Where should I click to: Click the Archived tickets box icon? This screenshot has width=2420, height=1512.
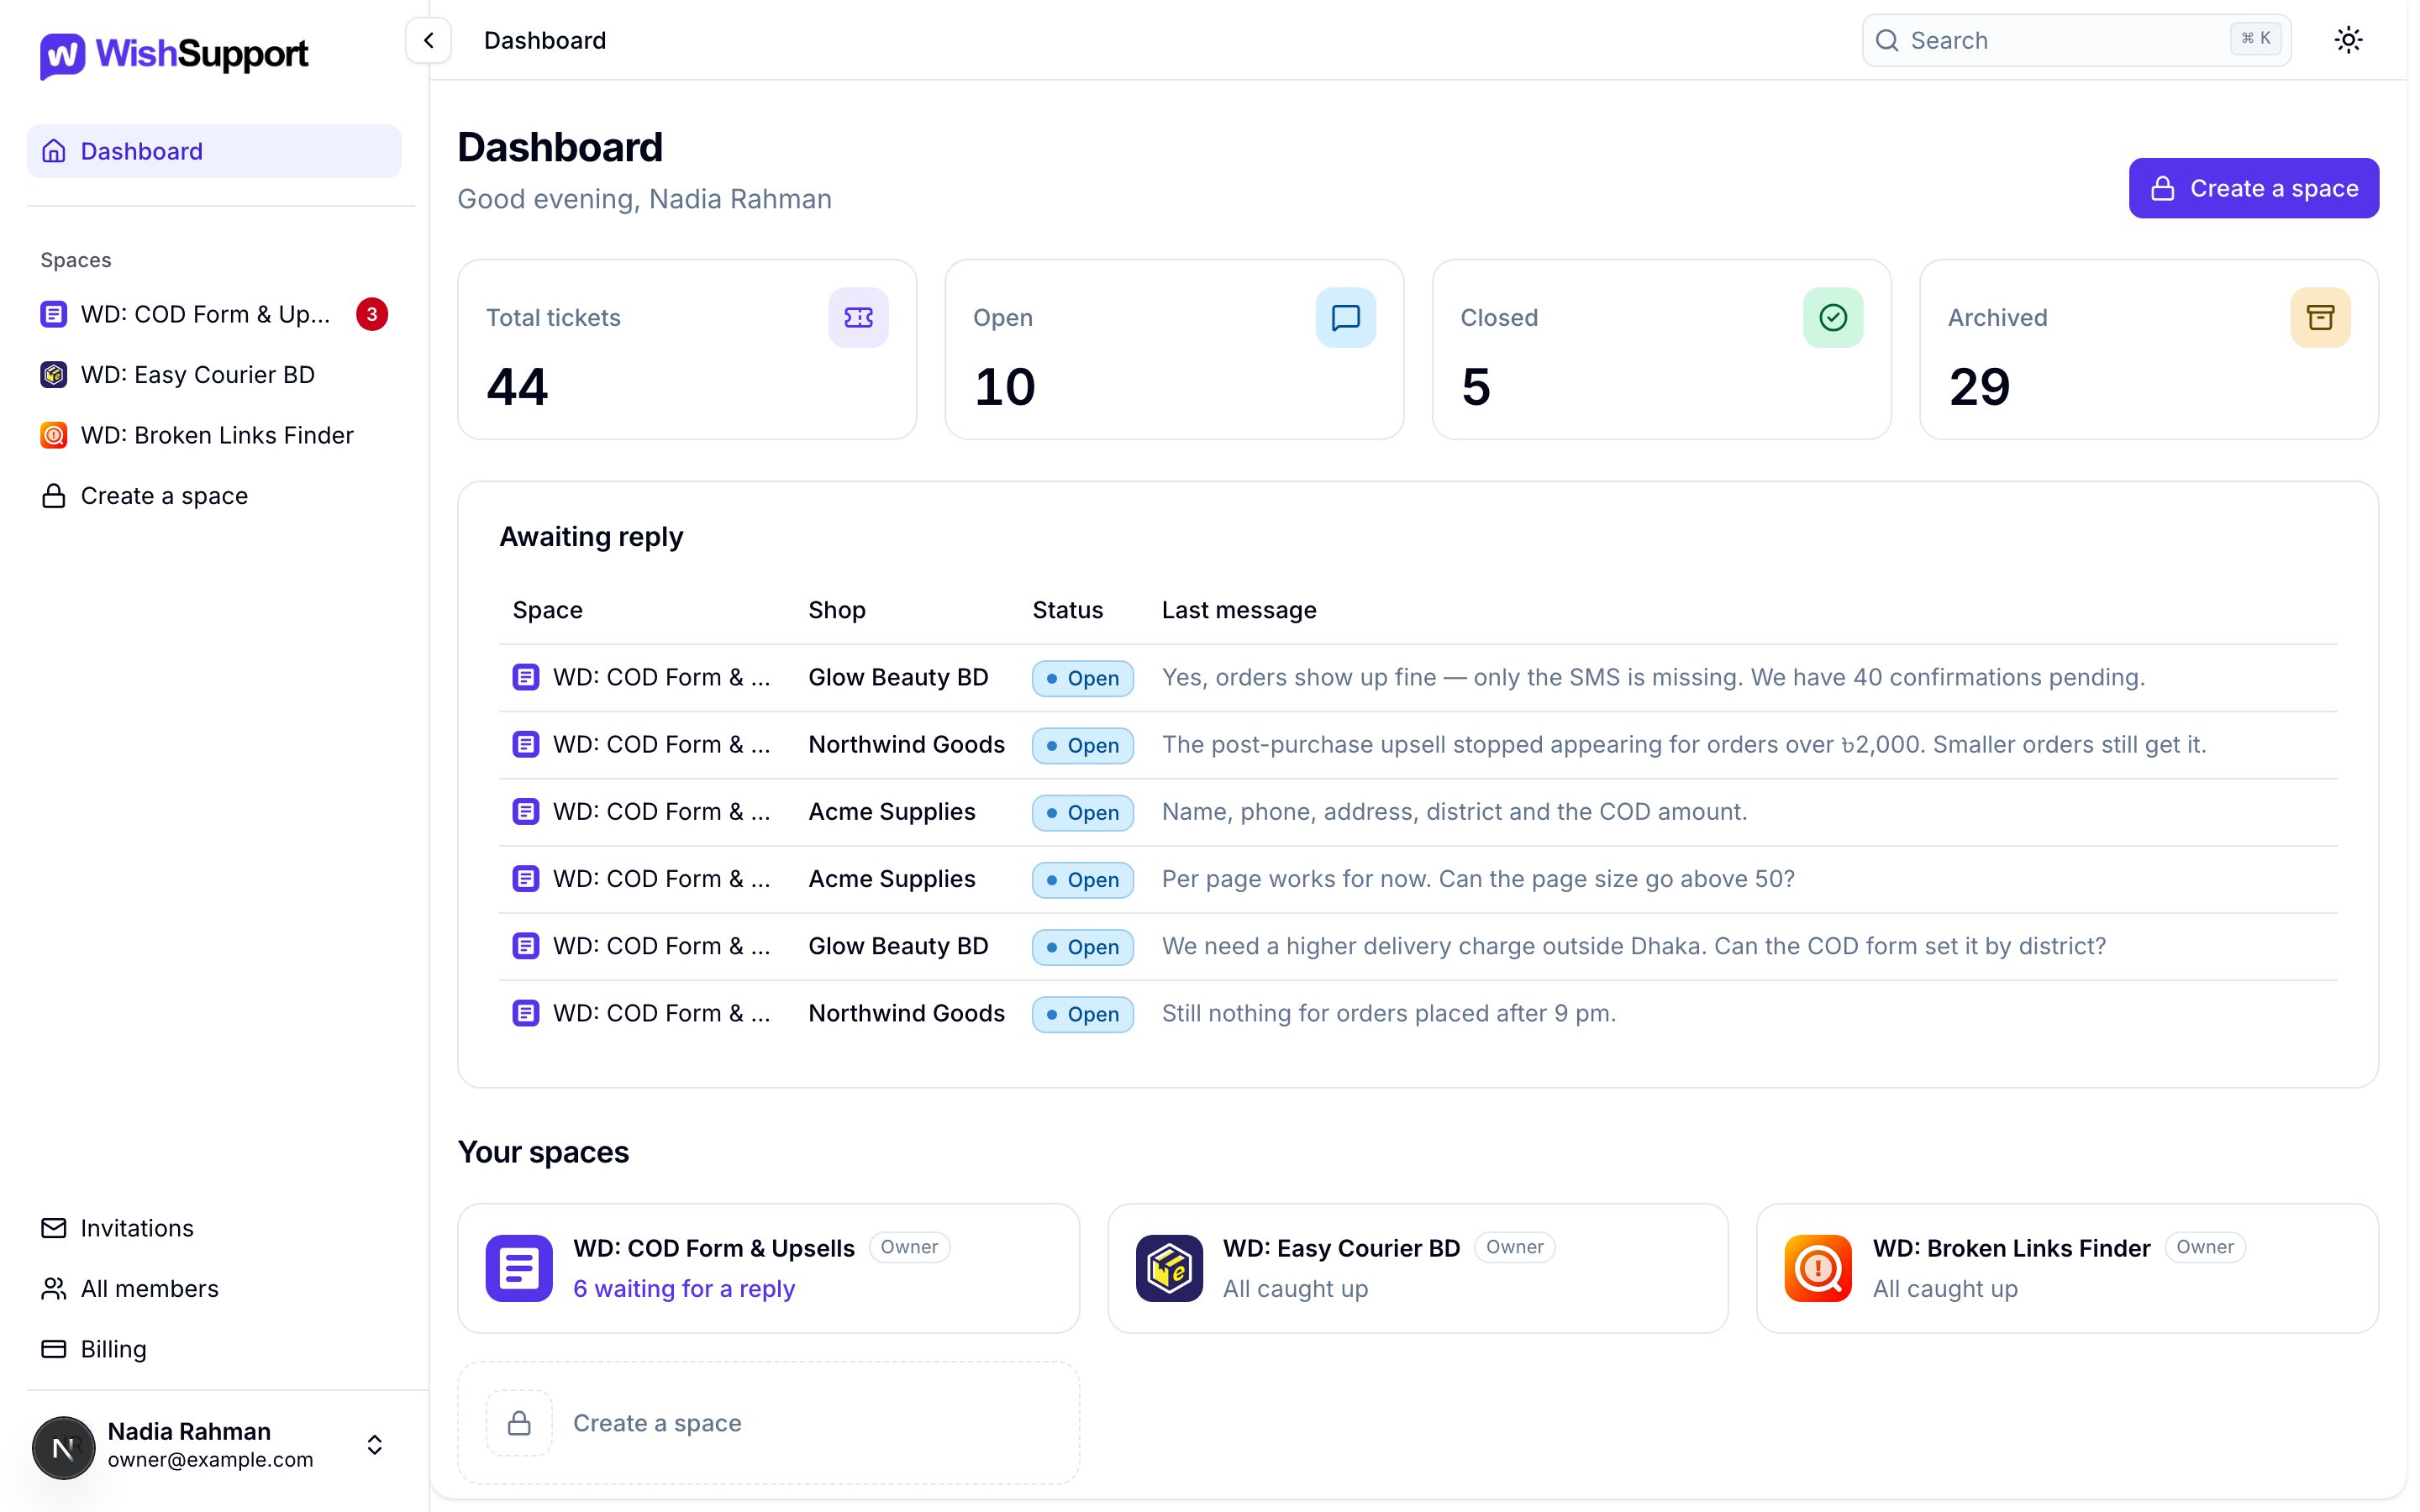pos(2320,318)
